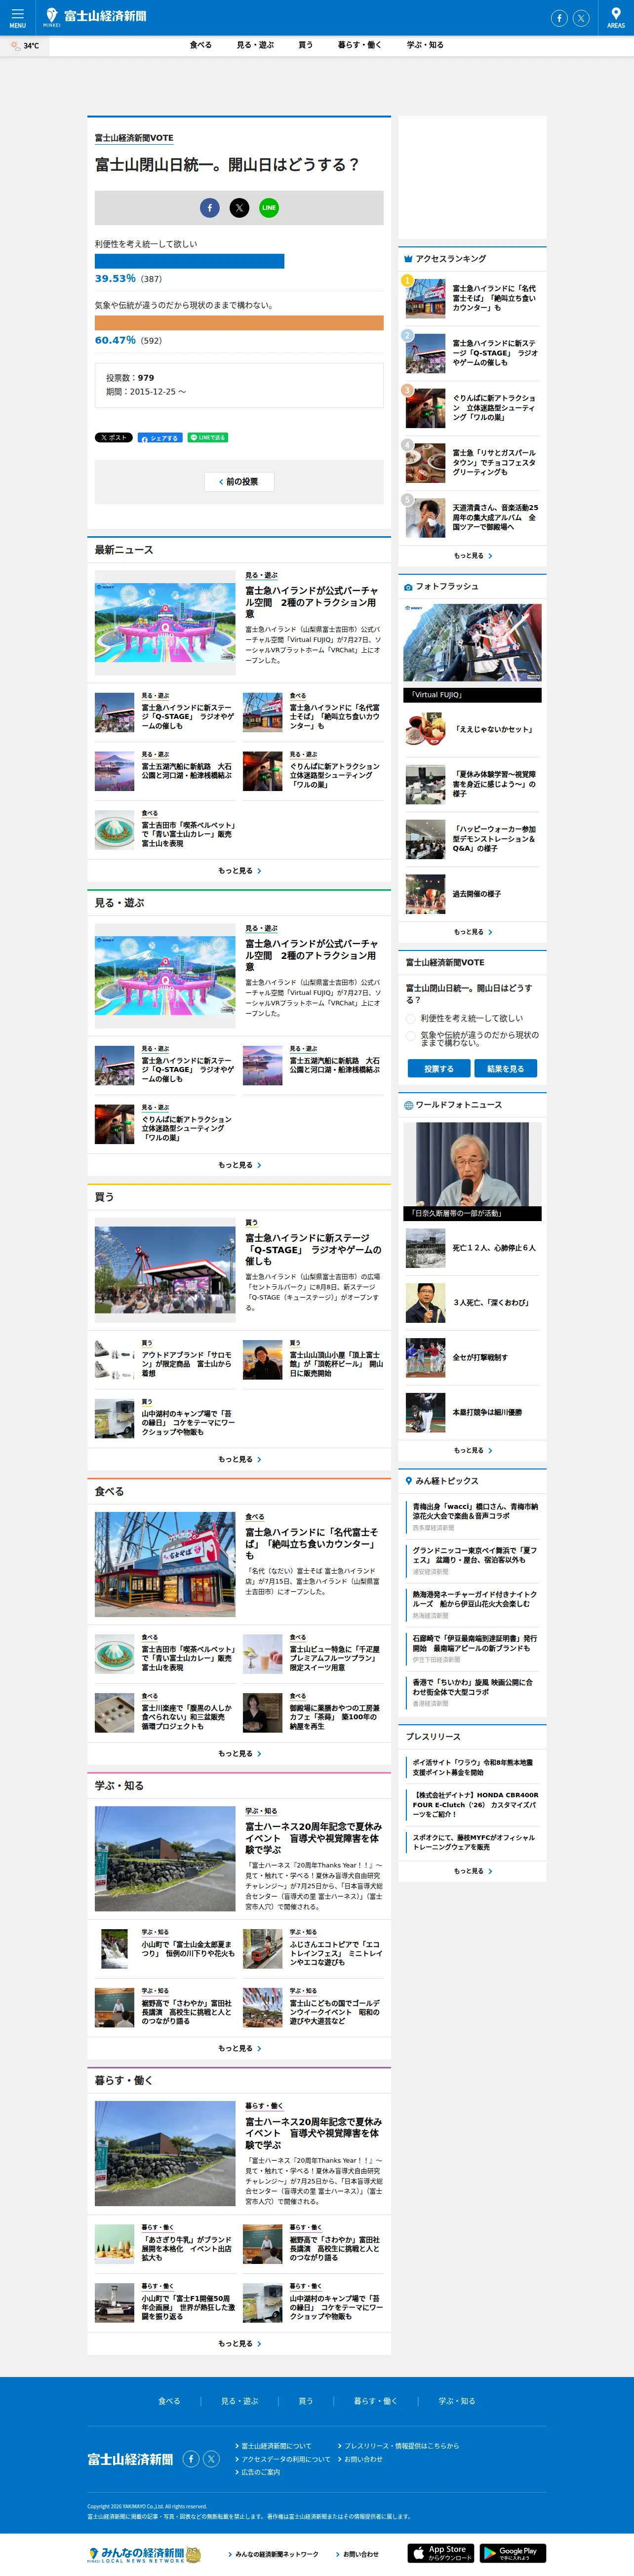Image resolution: width=634 pixels, height=2576 pixels.
Task: Open press release 【株式会社デイトナ】HONDA CBR400R FOUR
Action: (475, 1805)
